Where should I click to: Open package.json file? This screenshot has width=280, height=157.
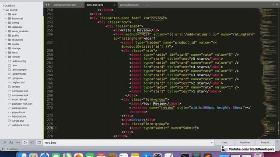(19, 108)
